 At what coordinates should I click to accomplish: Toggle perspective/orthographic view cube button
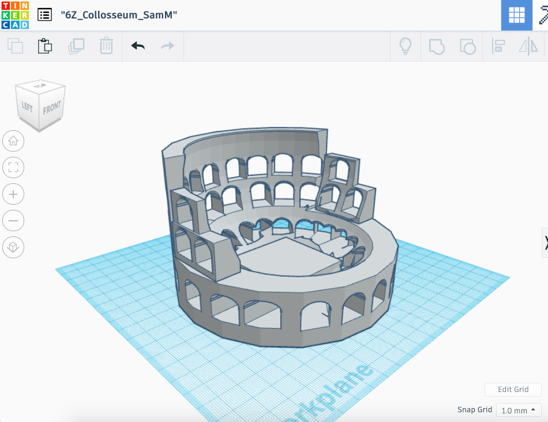[13, 248]
